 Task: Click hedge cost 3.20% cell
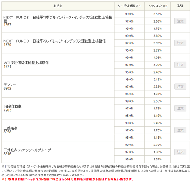point(157,65)
